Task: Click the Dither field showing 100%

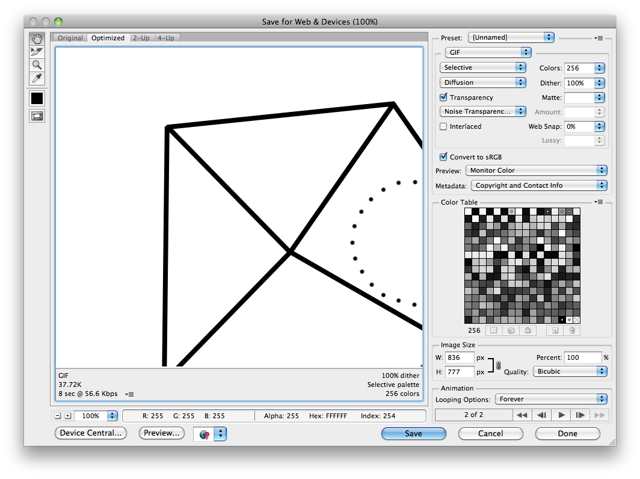Action: (579, 83)
